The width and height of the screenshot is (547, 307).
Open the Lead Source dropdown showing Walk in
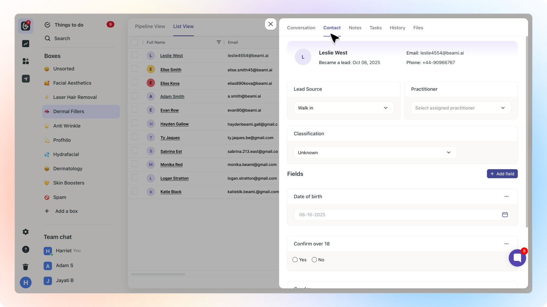click(344, 108)
